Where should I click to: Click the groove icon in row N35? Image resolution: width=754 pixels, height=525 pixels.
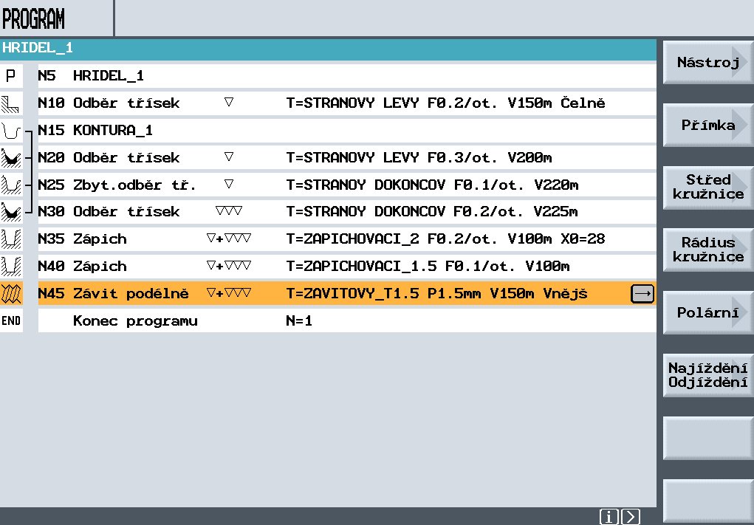pos(11,239)
